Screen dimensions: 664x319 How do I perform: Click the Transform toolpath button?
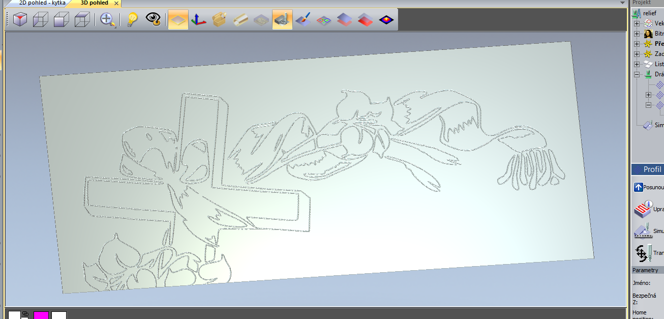643,253
